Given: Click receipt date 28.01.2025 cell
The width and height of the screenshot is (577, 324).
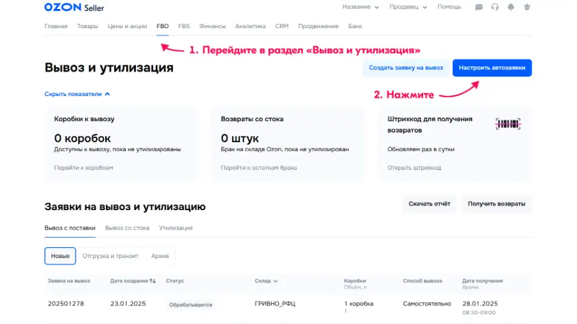Looking at the screenshot, I should pyautogui.click(x=480, y=304).
